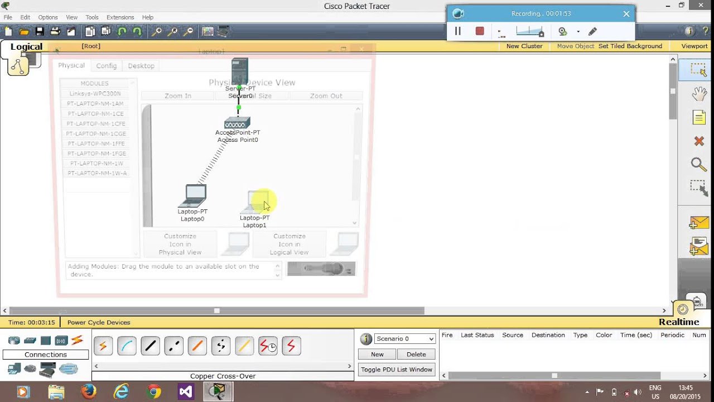Click Set Tiled Background
The width and height of the screenshot is (714, 402).
click(630, 46)
